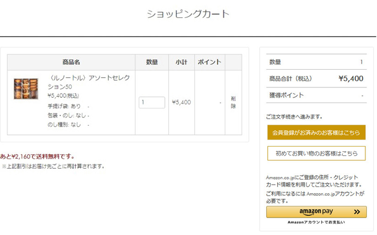The width and height of the screenshot is (377, 235).
Task: Click the 商品合計(税込) total amount in the summary
Action: [351, 78]
